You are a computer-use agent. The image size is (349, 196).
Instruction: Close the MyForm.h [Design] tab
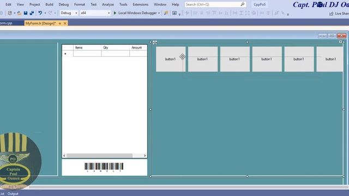(x=65, y=23)
